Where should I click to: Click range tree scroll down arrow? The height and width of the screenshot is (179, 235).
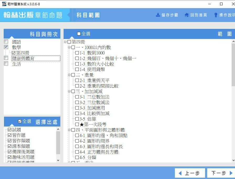click(x=233, y=160)
